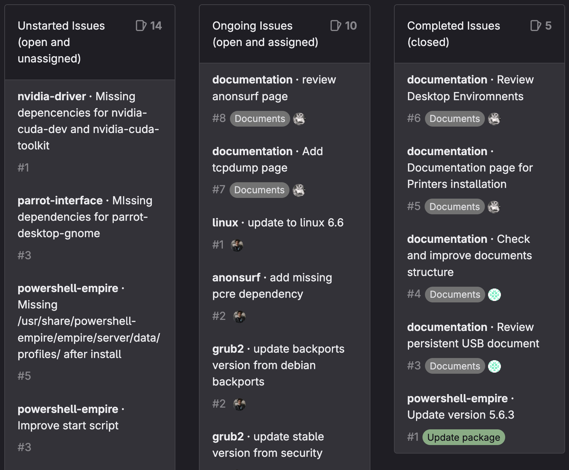
Task: Select the 'Completed Issues (closed)' column title
Action: (x=453, y=34)
